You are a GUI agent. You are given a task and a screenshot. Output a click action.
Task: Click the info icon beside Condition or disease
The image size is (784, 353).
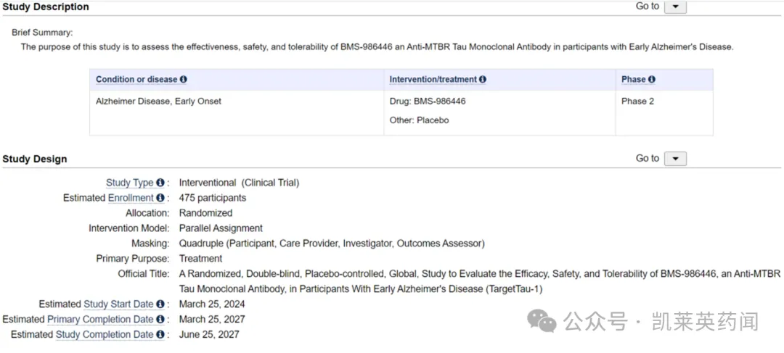(x=184, y=80)
